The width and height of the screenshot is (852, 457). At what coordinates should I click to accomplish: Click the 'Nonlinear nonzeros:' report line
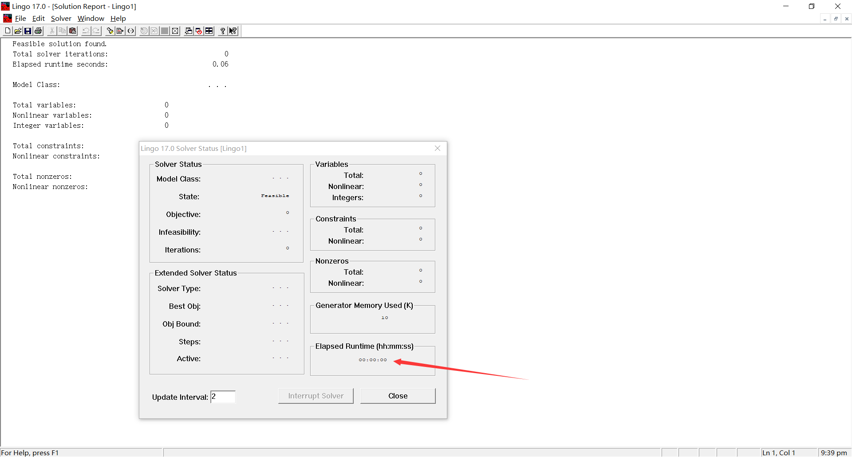point(50,187)
